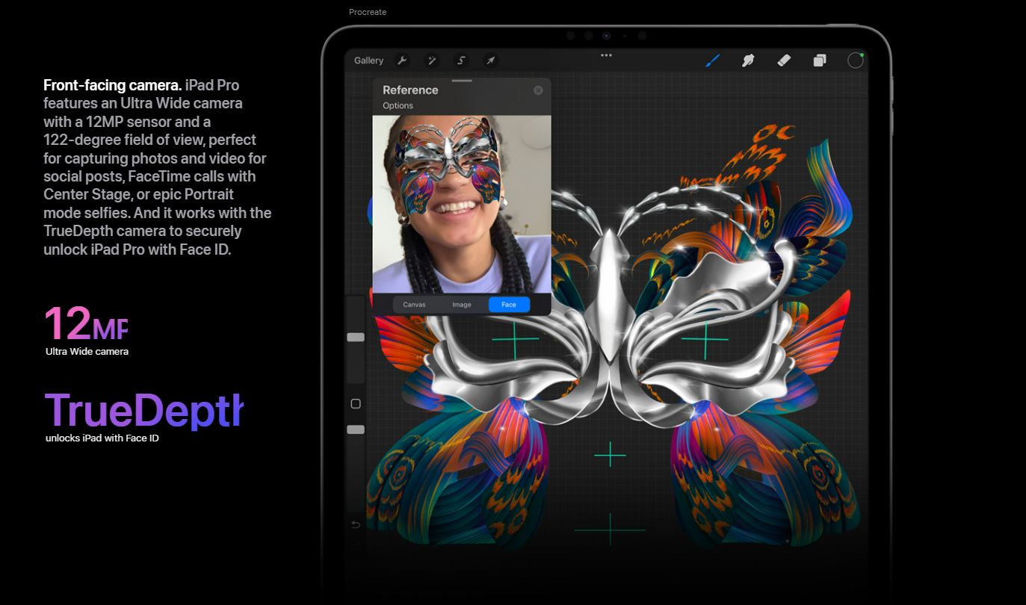
Task: Click the "Reference" panel title
Action: tap(410, 90)
